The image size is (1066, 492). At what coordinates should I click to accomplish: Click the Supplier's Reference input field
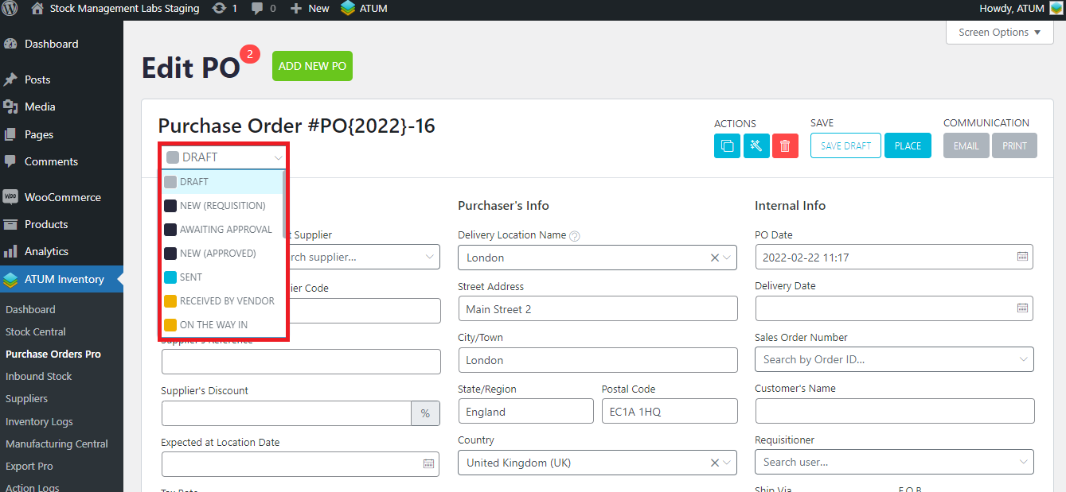pos(301,362)
